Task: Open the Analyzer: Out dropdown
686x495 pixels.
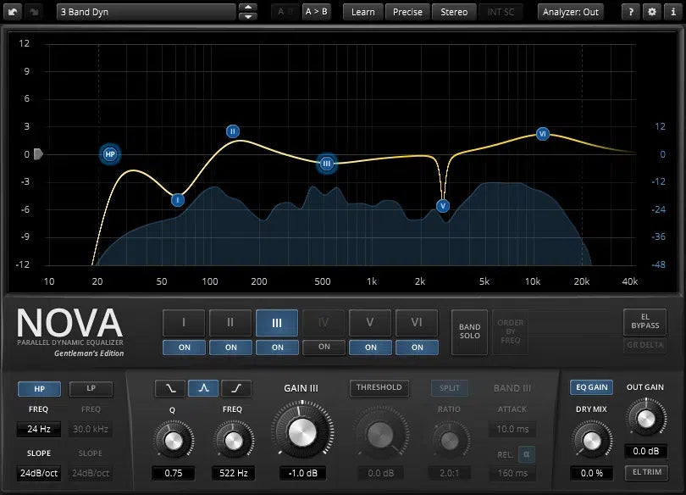Action: point(572,12)
